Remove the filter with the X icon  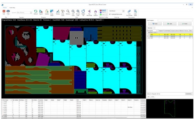point(148,94)
